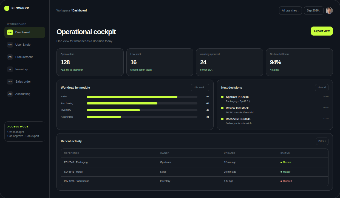Open User & role in the sidebar
This screenshot has width=340, height=198.
[x=25, y=45]
